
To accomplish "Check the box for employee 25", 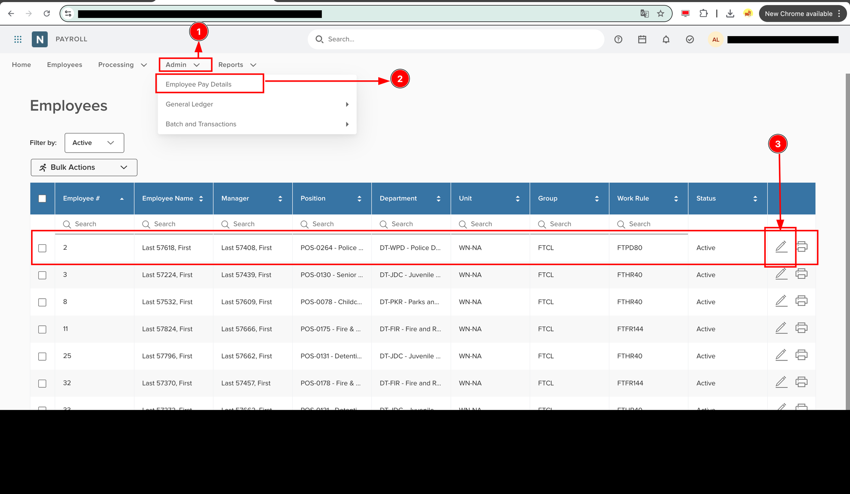I will 42,357.
